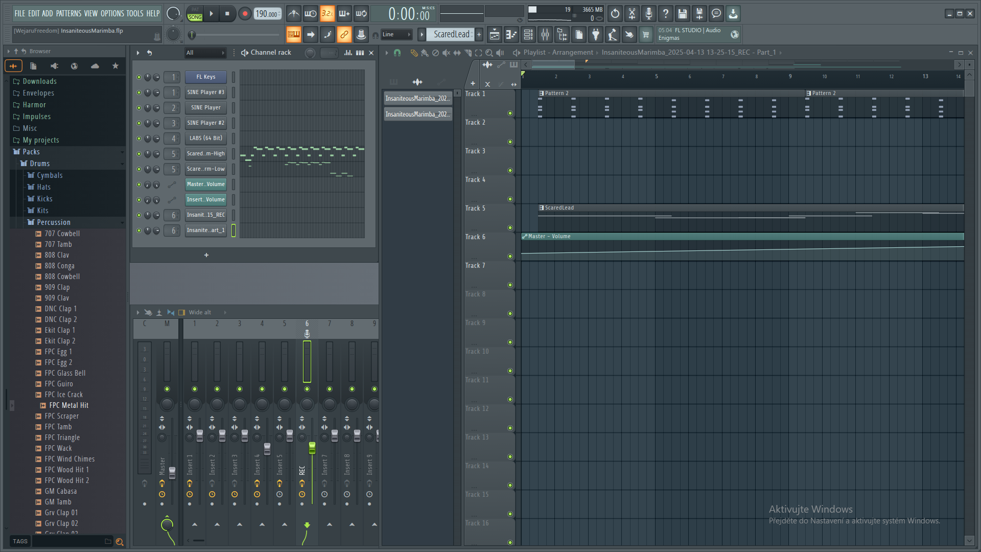This screenshot has width=981, height=552.
Task: Add a new channel with plus button
Action: pyautogui.click(x=206, y=255)
